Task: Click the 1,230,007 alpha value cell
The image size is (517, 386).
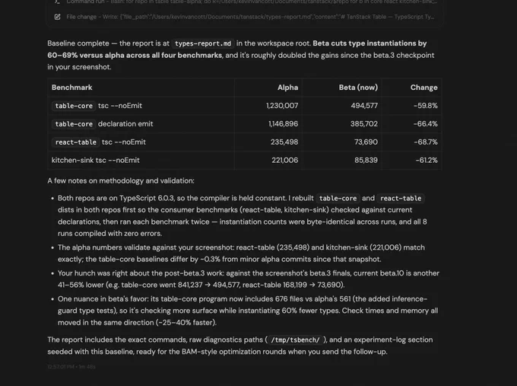Action: (x=282, y=106)
